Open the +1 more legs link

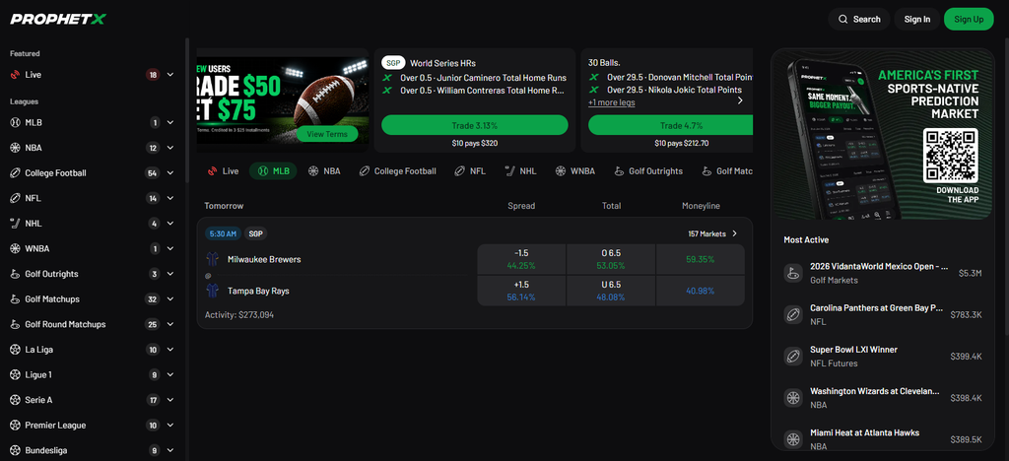(611, 102)
